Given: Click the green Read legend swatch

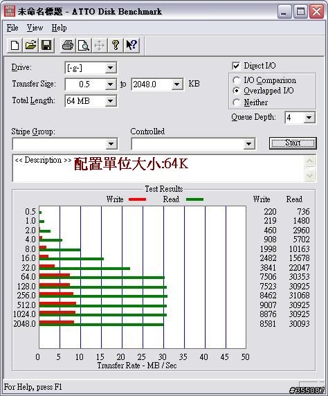Looking at the screenshot, I should (194, 199).
